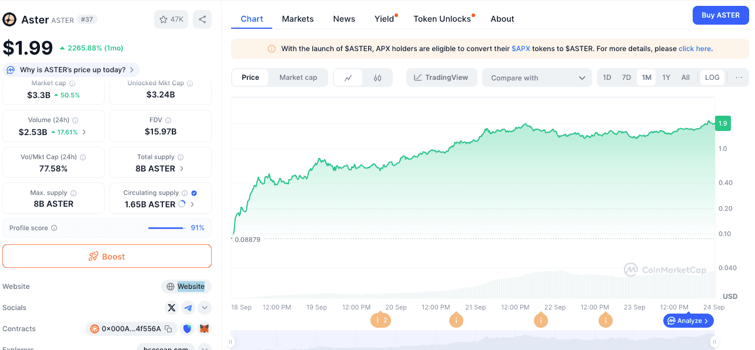Image resolution: width=755 pixels, height=350 pixels.
Task: Open the Chart tab
Action: point(252,19)
